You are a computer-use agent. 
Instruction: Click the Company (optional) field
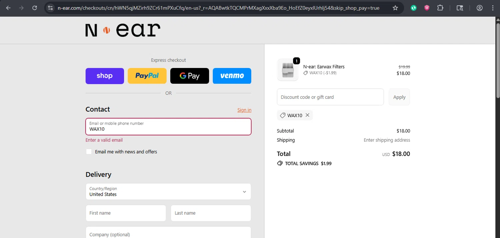click(168, 233)
